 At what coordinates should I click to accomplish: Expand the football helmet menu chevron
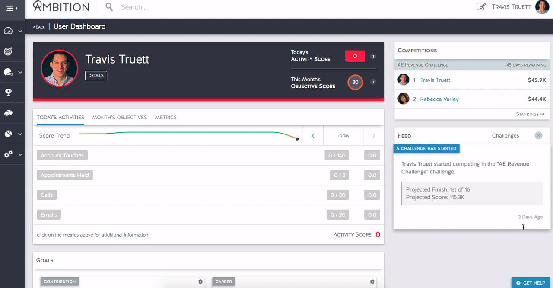coord(20,72)
